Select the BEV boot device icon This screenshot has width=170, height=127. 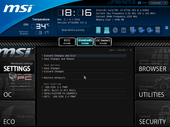[158, 30]
